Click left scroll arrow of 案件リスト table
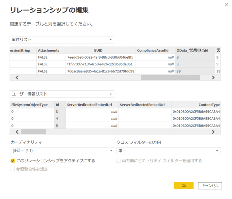 [17, 77]
